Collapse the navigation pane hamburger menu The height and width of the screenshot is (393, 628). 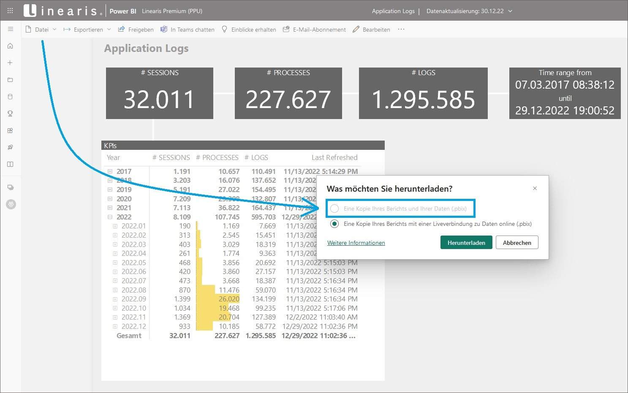click(x=11, y=29)
